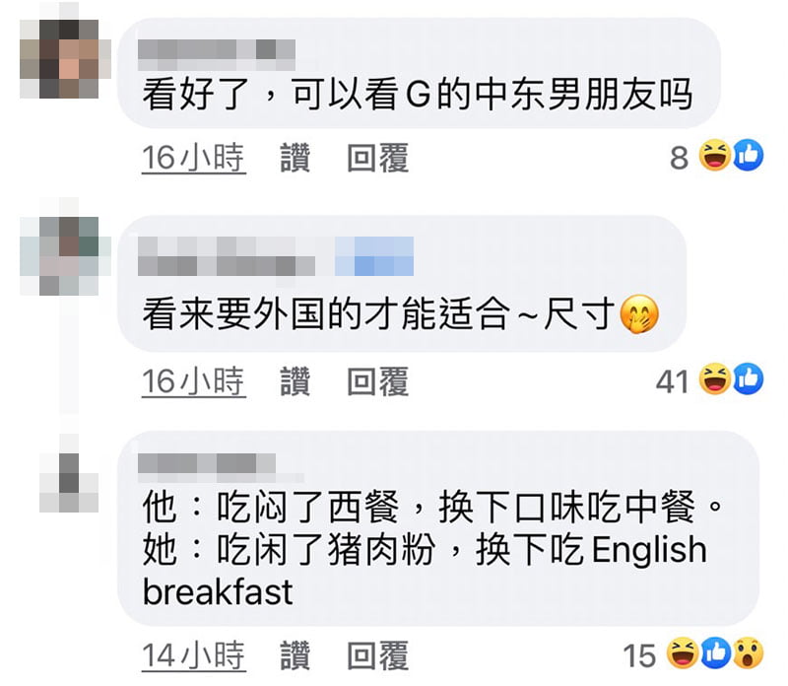Image resolution: width=788 pixels, height=686 pixels.
Task: Click the blue badge beside second commenter's name
Action: [374, 256]
